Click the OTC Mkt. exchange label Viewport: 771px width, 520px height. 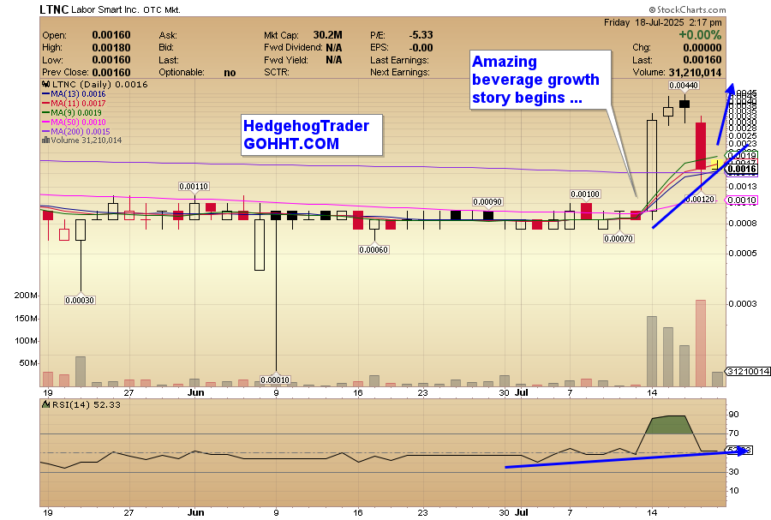click(x=162, y=9)
